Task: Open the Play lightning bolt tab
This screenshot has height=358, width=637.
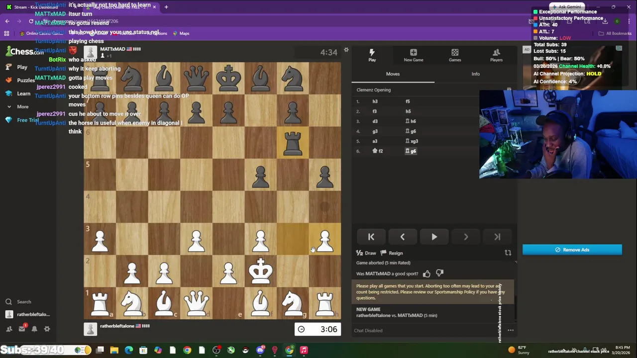Action: (372, 55)
